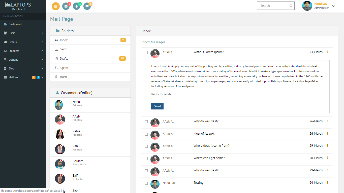Open options menu for "Where does it come from?"
Image resolution: width=344 pixels, height=193 pixels.
click(328, 145)
